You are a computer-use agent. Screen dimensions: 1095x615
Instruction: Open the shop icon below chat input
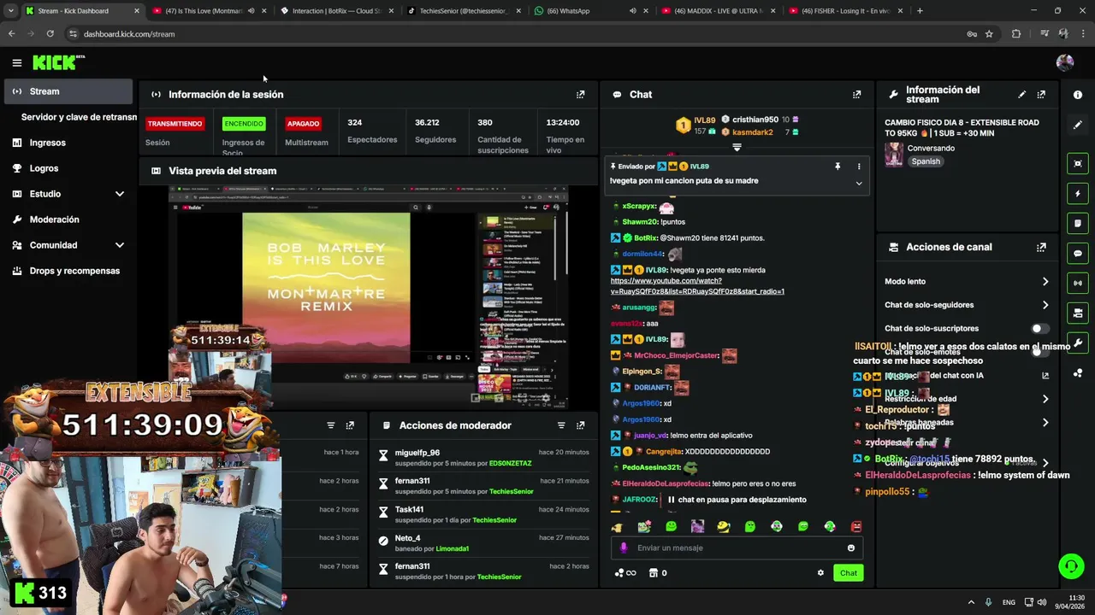coord(654,573)
